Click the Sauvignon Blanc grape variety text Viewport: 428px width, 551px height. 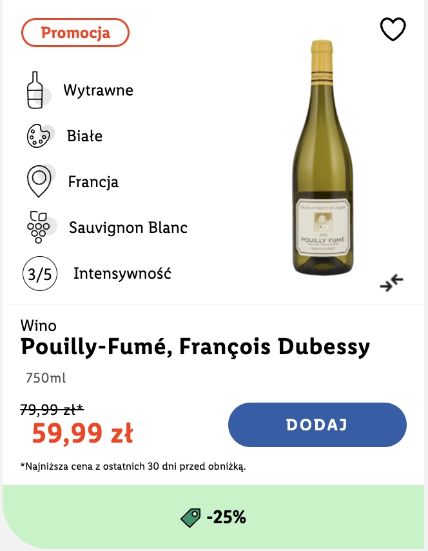tap(128, 228)
